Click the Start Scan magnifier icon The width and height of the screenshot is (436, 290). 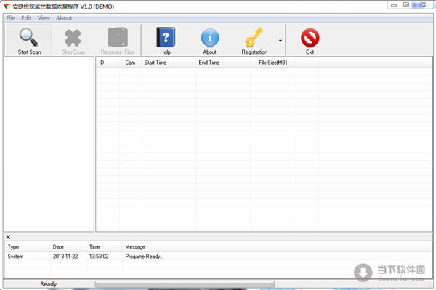click(28, 38)
